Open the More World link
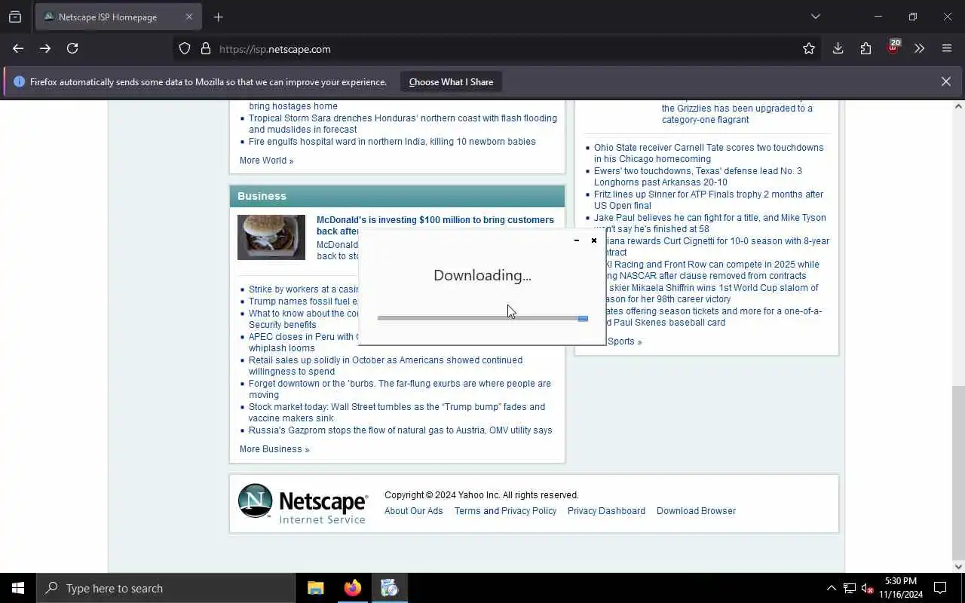The image size is (965, 603). coord(266,161)
